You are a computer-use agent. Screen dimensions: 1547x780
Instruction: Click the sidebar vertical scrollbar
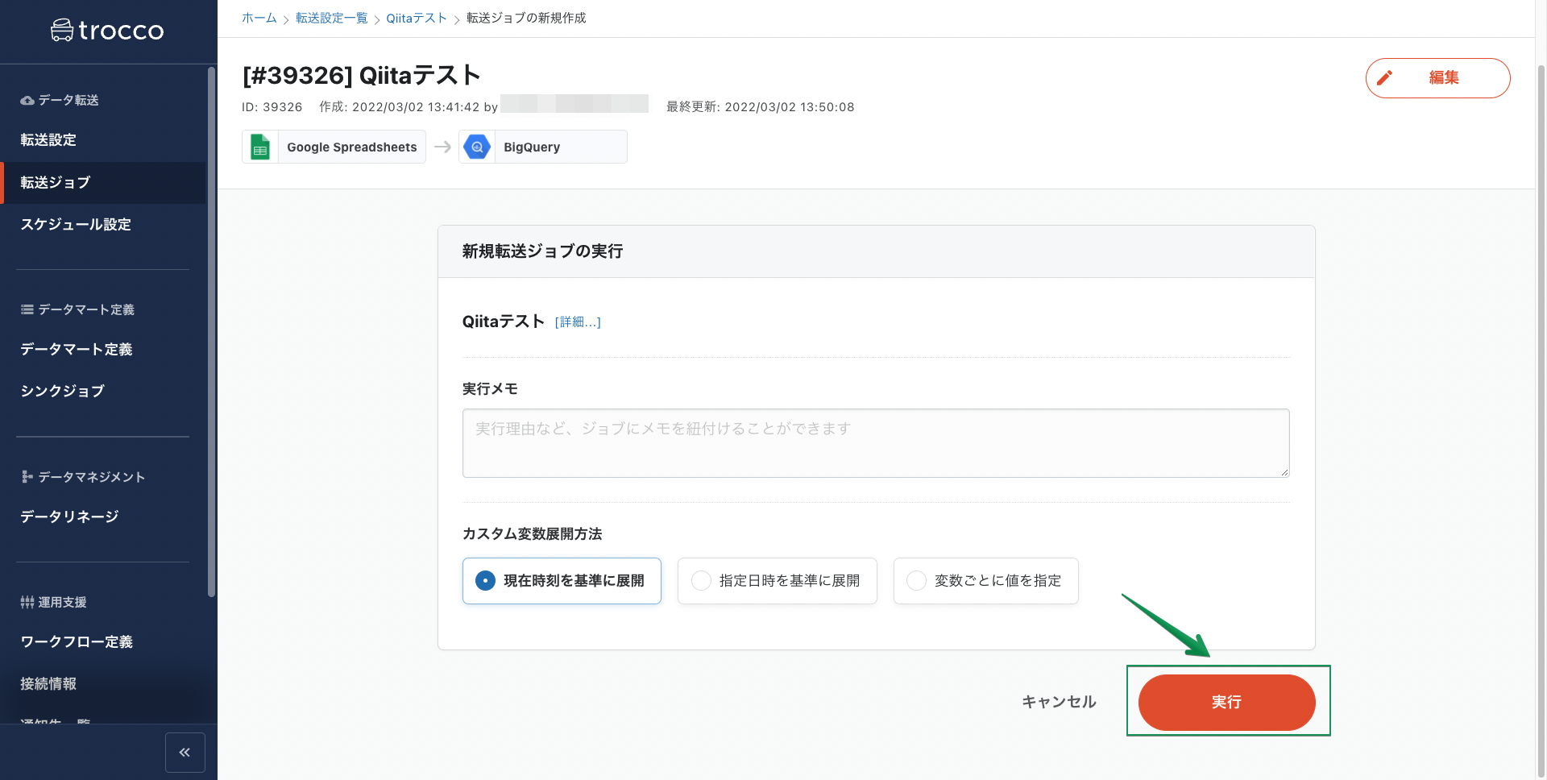tap(211, 332)
